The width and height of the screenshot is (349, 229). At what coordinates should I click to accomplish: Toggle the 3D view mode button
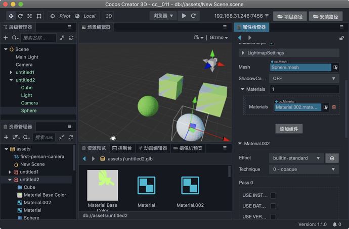(109, 16)
